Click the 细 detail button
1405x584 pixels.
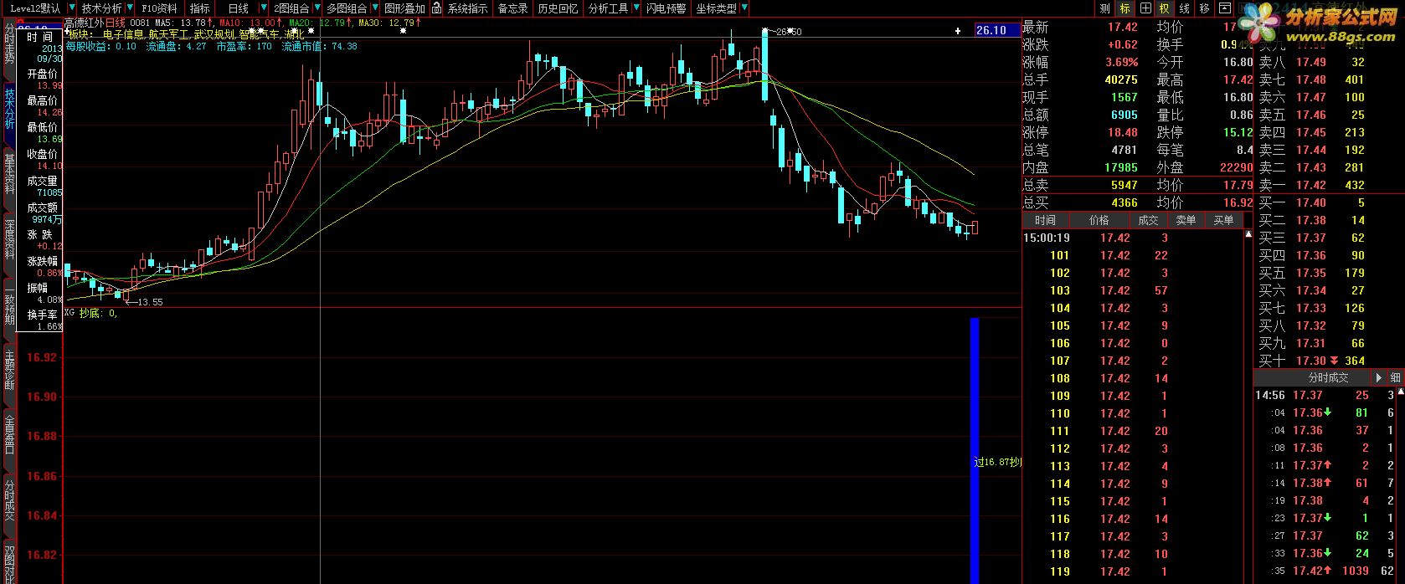[1395, 377]
